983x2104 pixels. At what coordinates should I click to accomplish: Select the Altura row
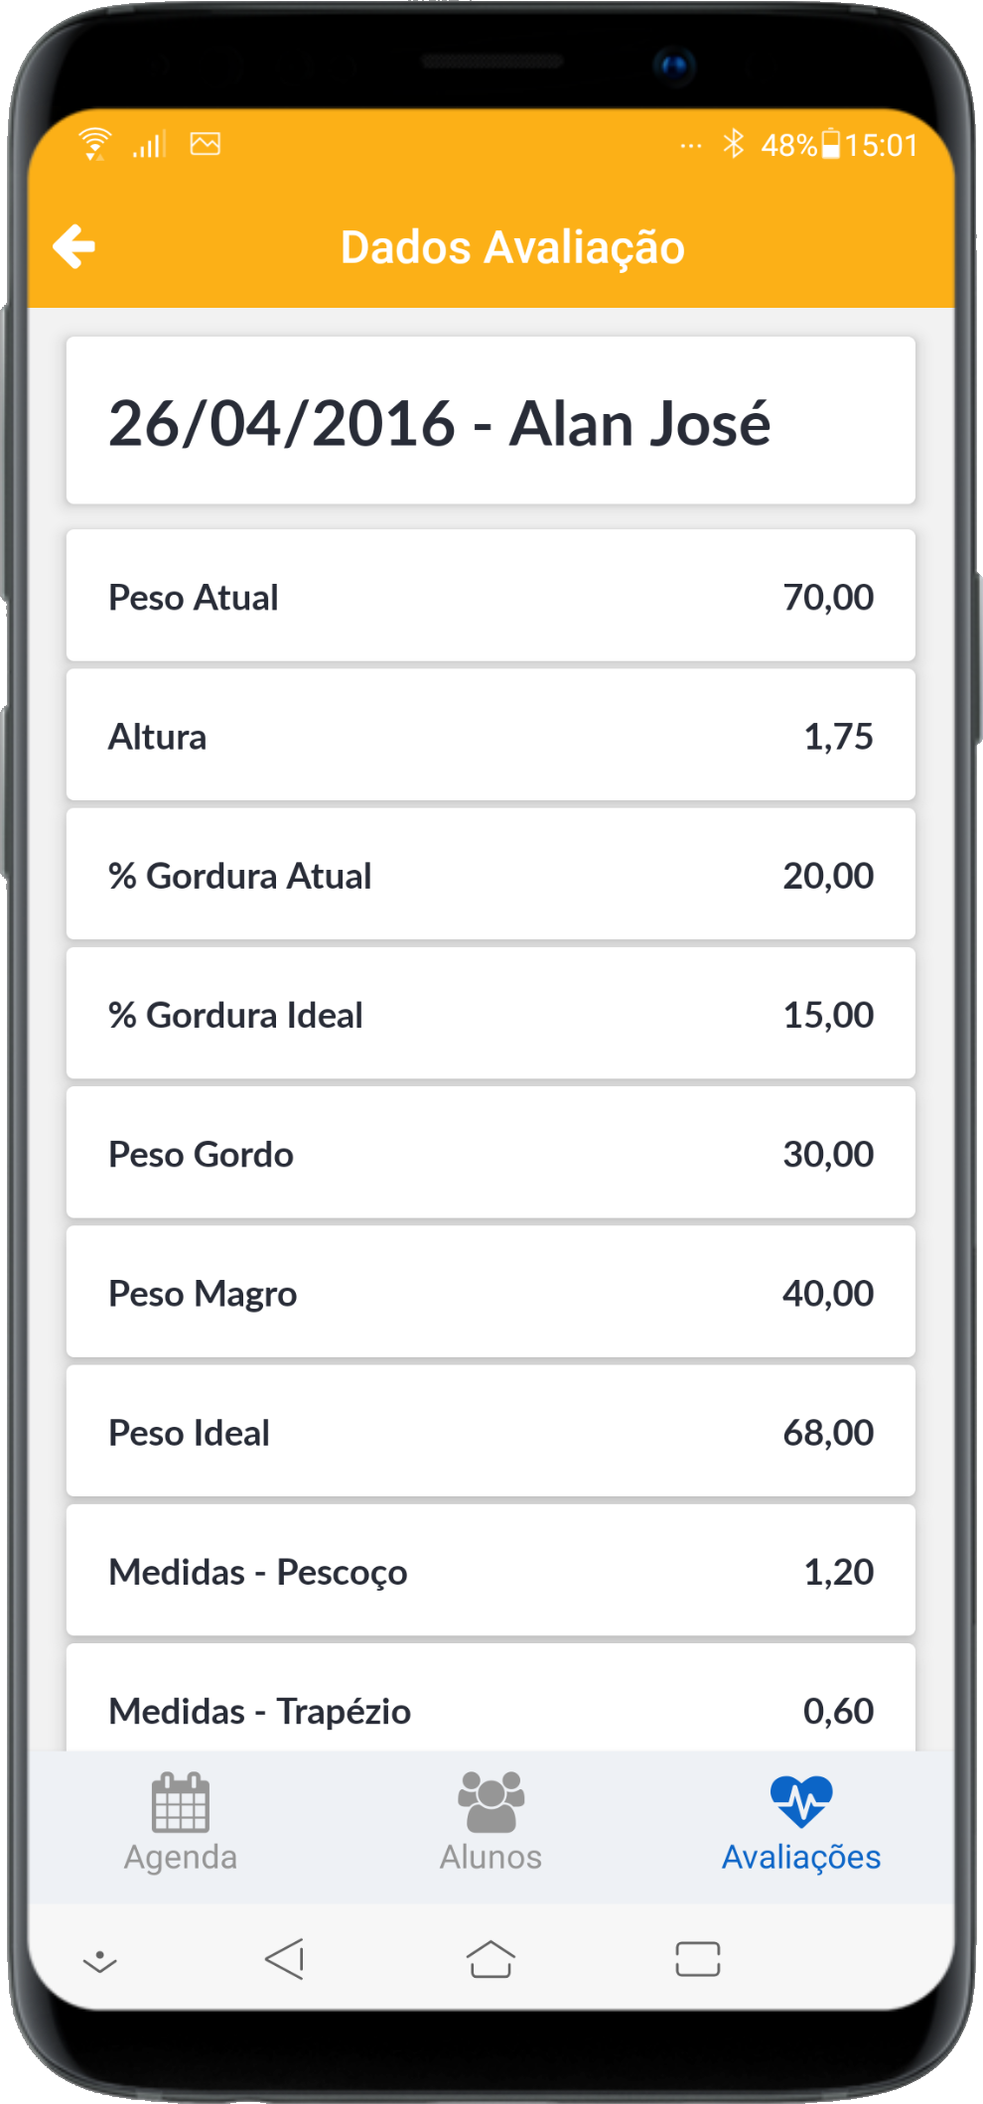tap(491, 736)
